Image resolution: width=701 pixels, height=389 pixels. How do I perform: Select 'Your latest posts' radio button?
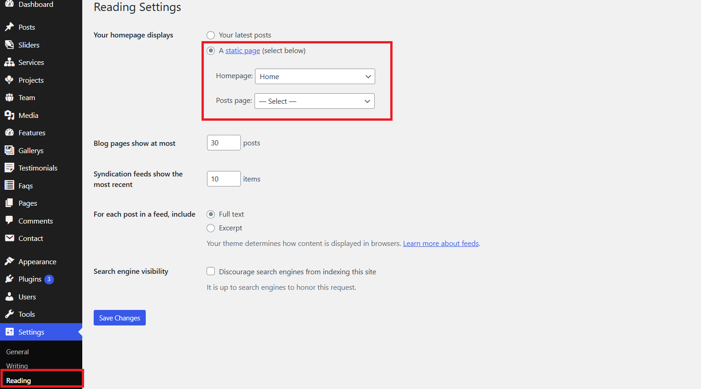click(211, 35)
